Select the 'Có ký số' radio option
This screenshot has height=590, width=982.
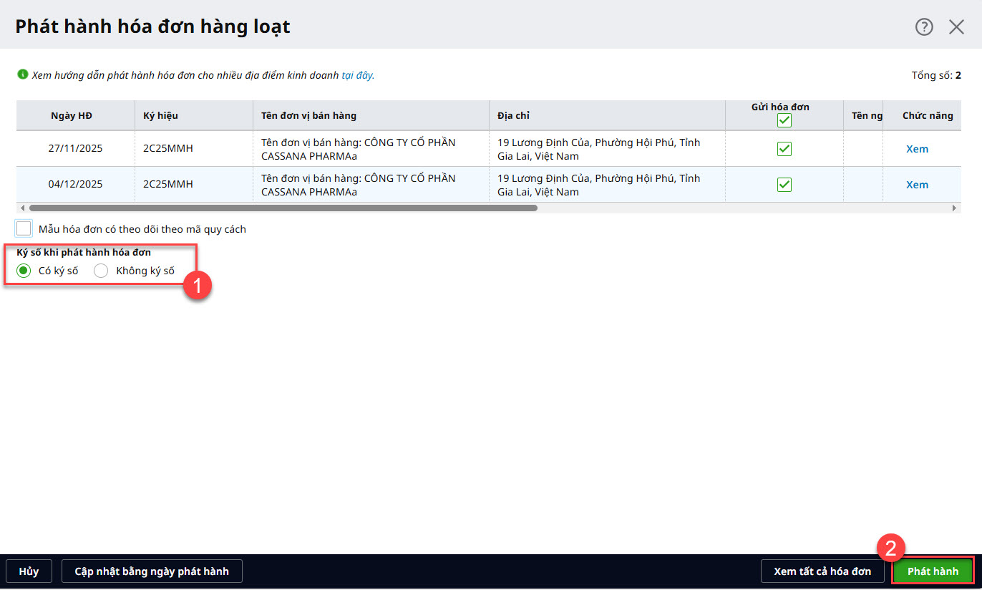point(24,271)
